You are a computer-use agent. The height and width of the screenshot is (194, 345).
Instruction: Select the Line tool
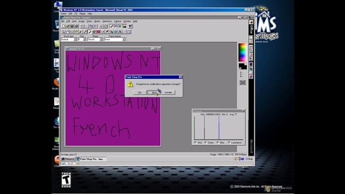pyautogui.click(x=125, y=32)
